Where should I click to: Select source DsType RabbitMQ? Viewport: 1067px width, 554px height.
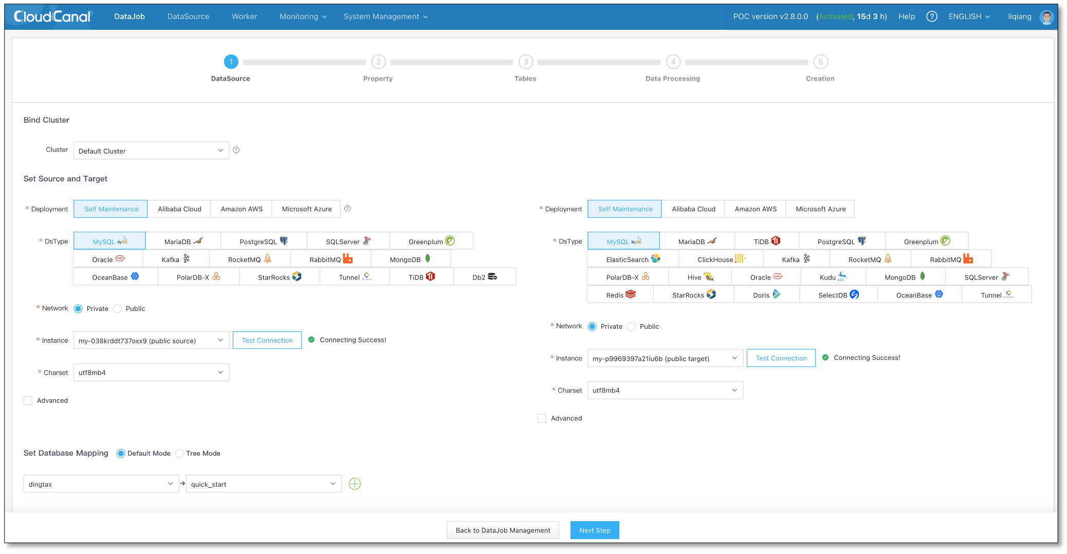331,259
